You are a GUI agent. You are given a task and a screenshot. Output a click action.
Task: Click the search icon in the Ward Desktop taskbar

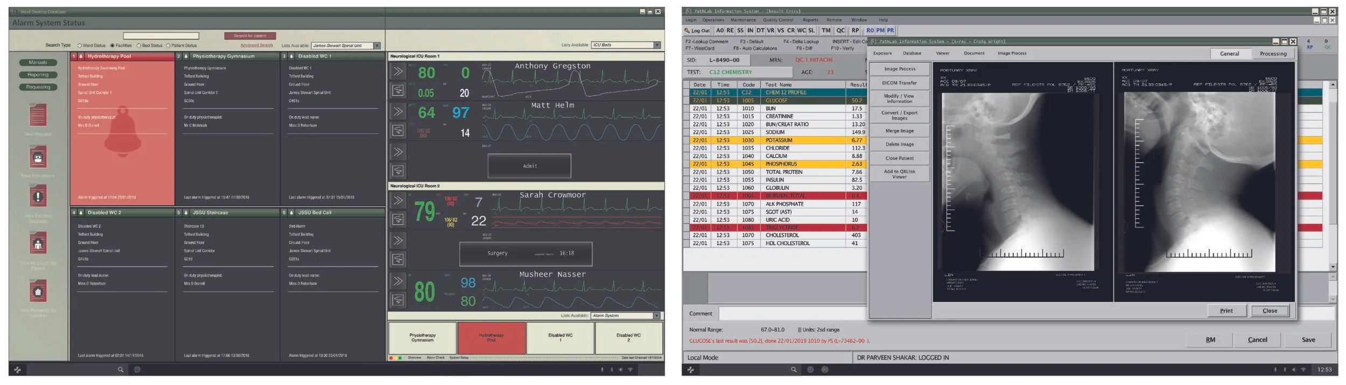[121, 369]
